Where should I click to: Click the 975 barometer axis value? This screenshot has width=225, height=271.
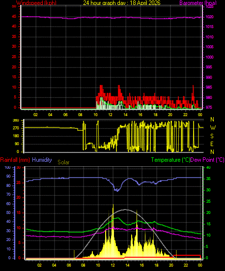point(209,108)
